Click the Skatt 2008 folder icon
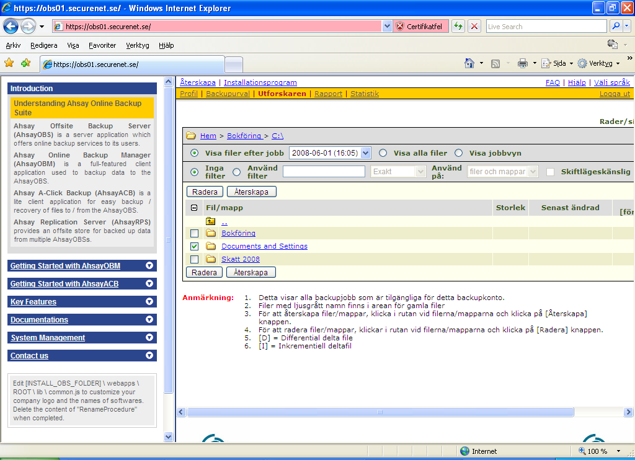The image size is (635, 460). (x=211, y=259)
